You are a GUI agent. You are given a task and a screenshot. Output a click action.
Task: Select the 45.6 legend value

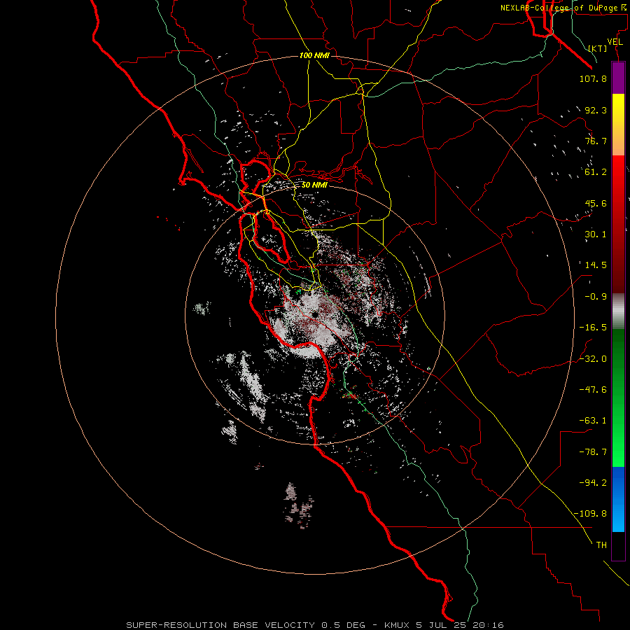[596, 203]
